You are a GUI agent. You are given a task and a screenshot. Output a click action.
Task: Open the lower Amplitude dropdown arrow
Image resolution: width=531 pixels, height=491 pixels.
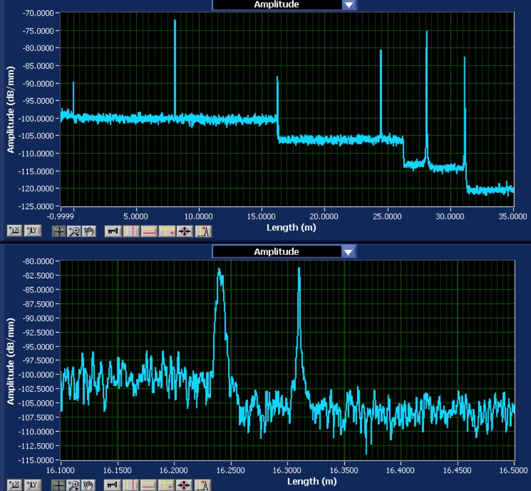tap(349, 252)
